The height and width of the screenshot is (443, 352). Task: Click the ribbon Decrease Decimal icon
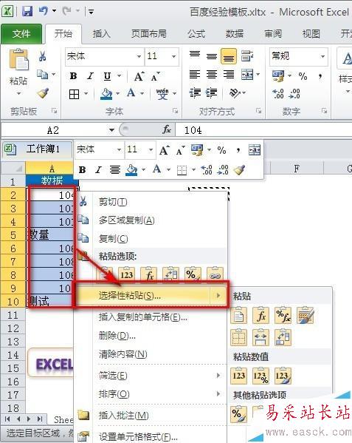click(294, 93)
